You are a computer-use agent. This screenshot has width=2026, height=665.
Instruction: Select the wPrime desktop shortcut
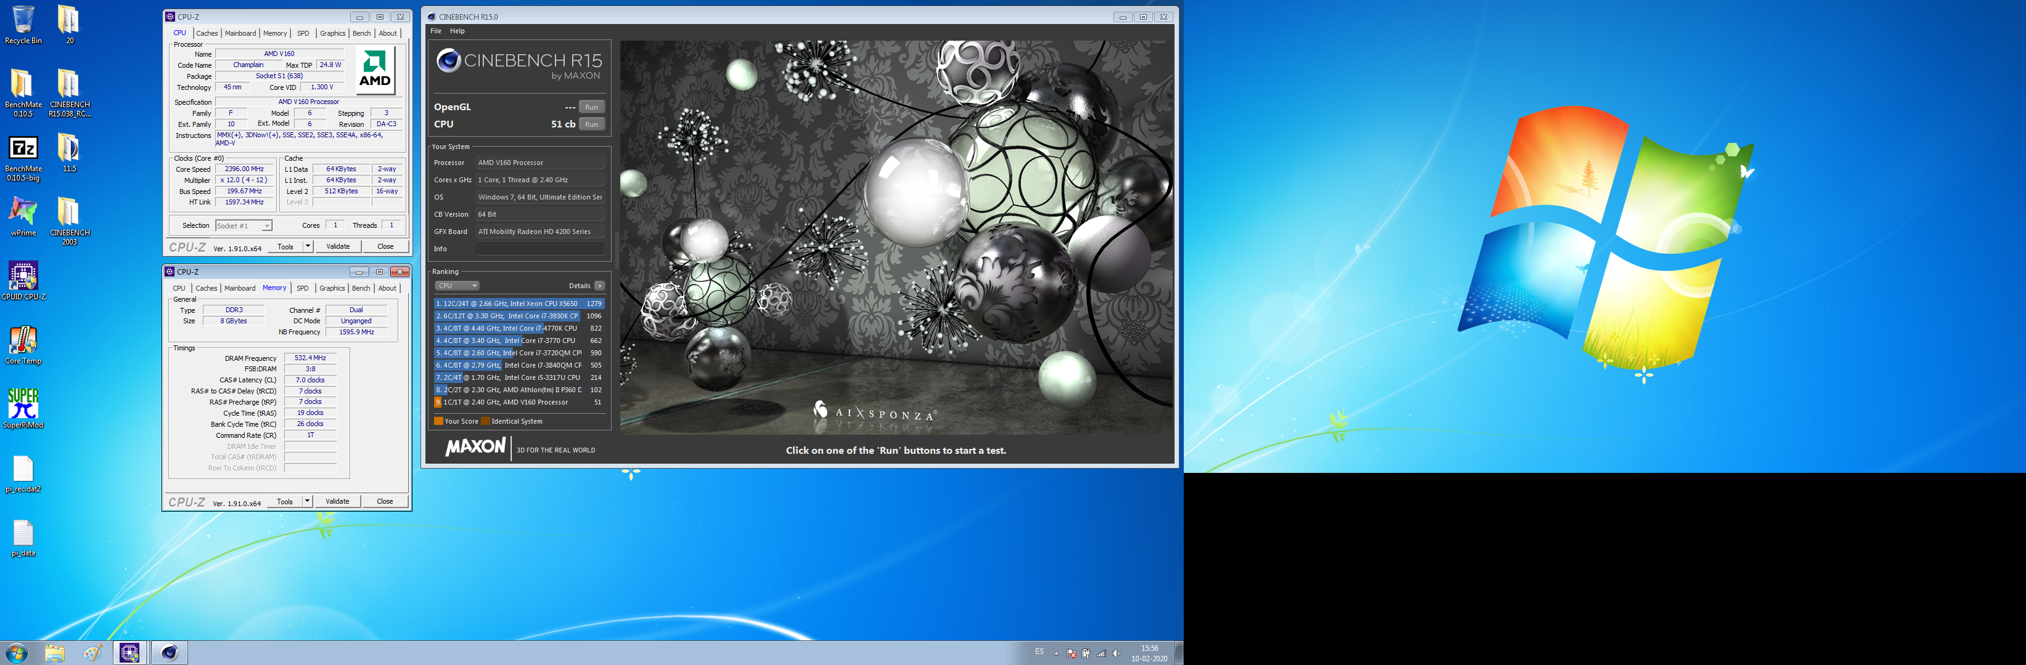tap(23, 217)
